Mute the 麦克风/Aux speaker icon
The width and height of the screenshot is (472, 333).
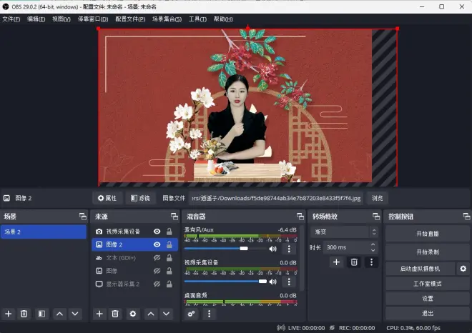[x=272, y=249]
